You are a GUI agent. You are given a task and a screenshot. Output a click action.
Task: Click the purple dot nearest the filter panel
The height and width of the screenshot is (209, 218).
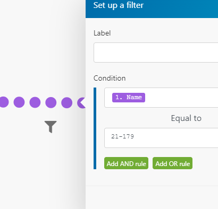pos(66,102)
